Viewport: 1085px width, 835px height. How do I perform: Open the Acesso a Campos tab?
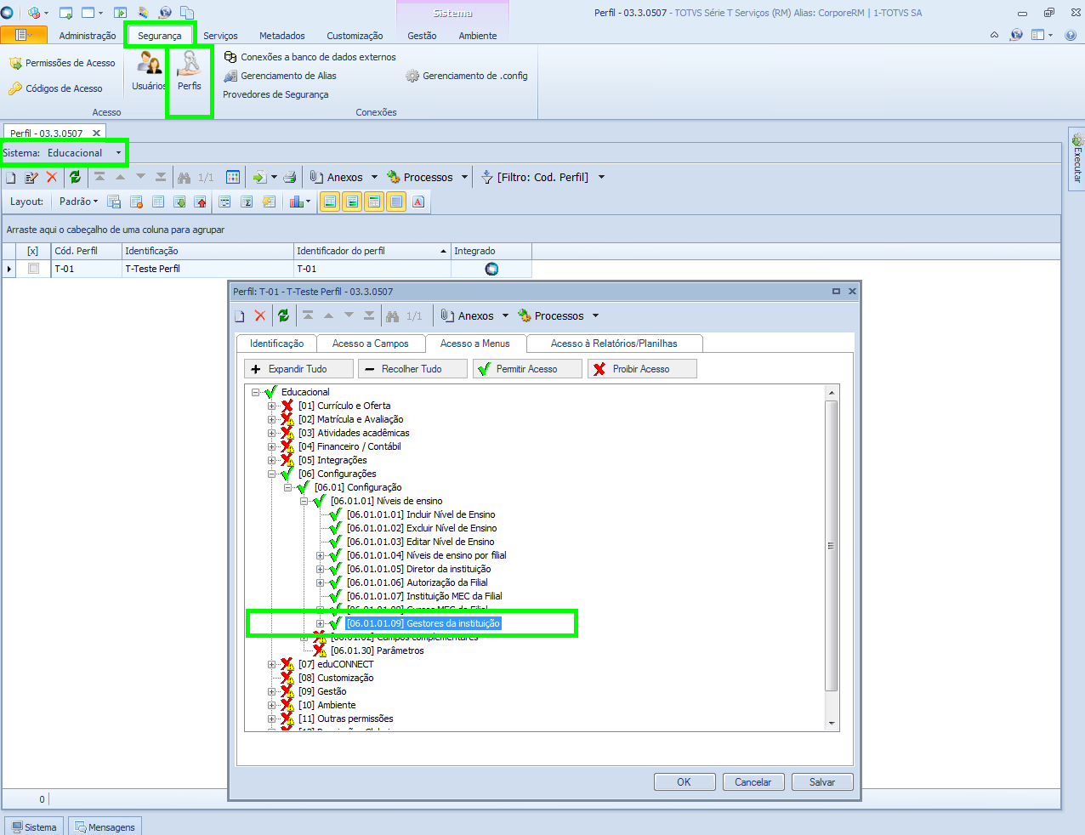370,344
